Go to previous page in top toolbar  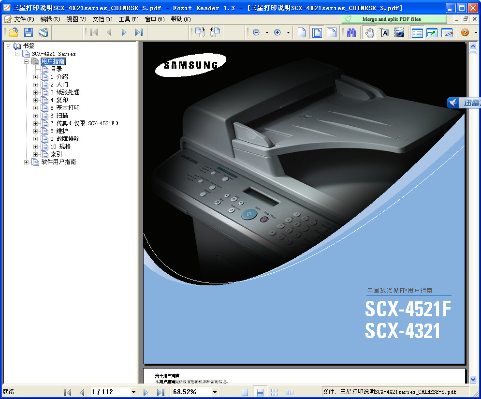109,32
